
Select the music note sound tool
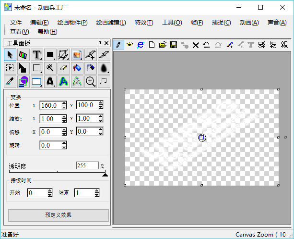[104, 82]
